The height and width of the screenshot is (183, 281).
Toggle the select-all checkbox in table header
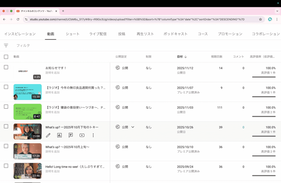tap(6, 57)
